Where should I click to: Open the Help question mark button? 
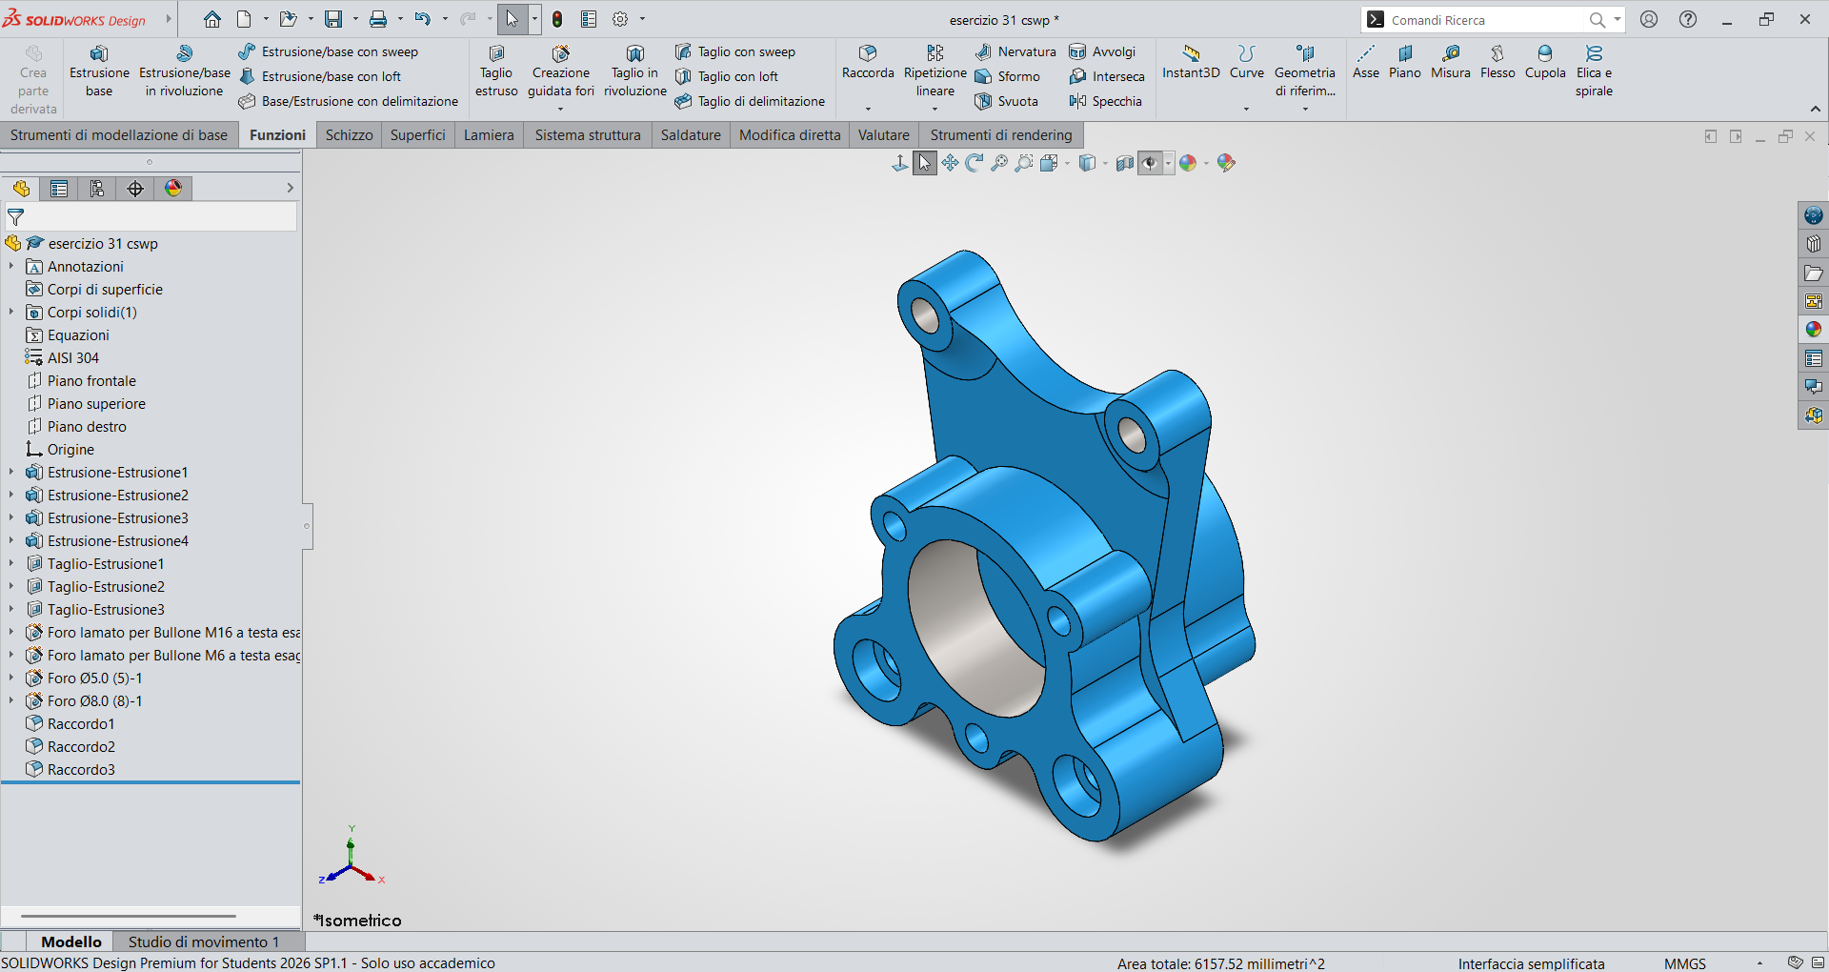tap(1688, 19)
